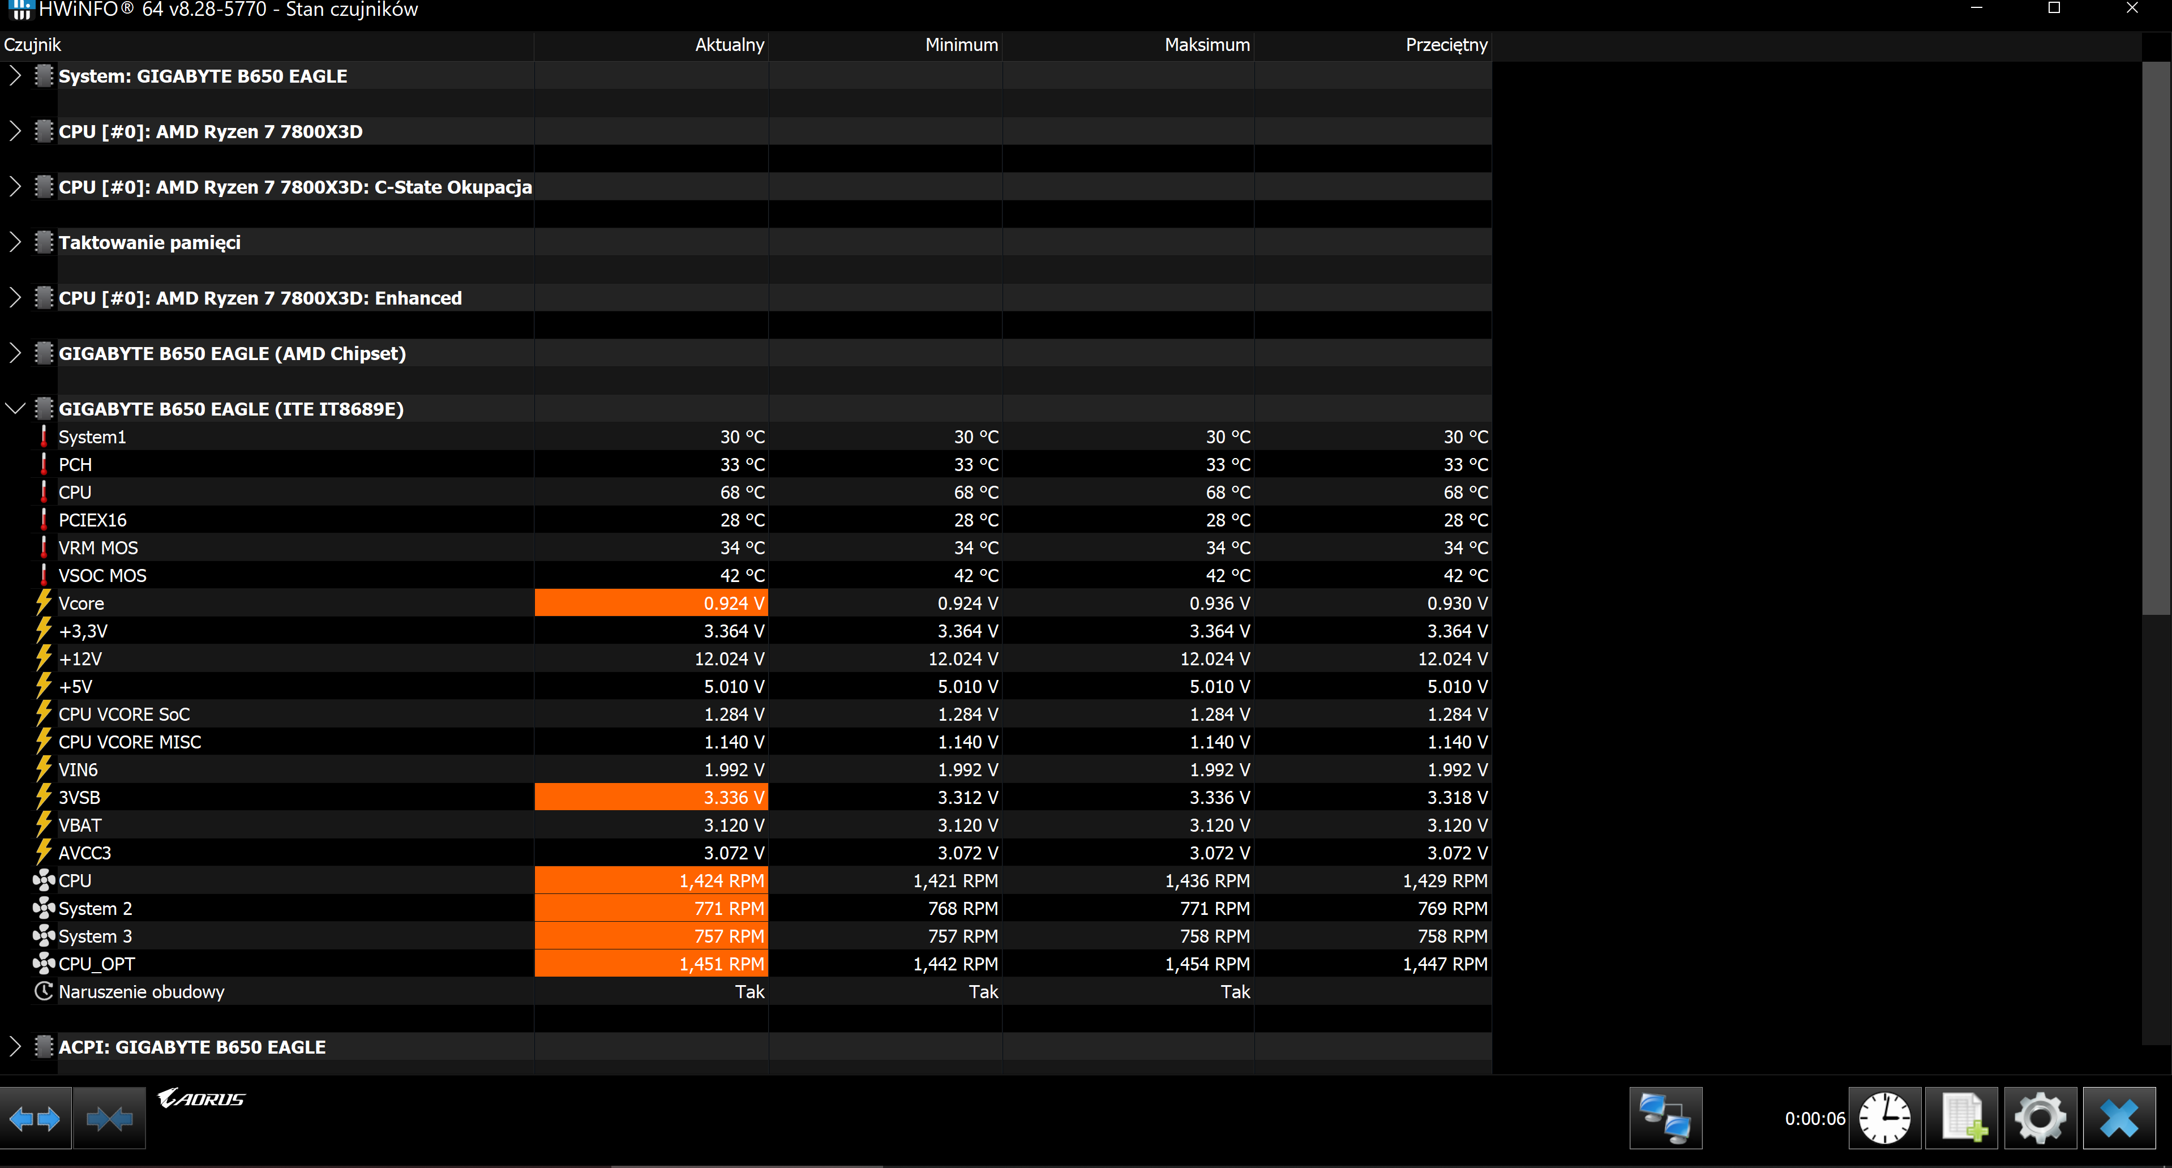Click the elapsed time 0:00:06 readout
Screen dimensions: 2172x1168
(x=1814, y=1118)
